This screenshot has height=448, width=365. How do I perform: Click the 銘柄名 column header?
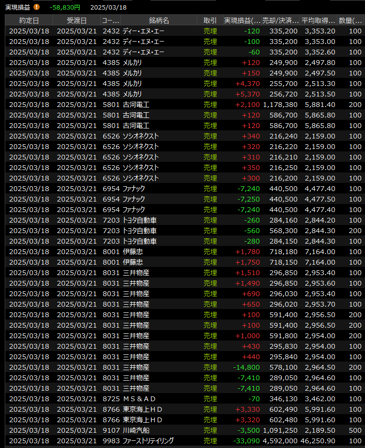pyautogui.click(x=159, y=21)
